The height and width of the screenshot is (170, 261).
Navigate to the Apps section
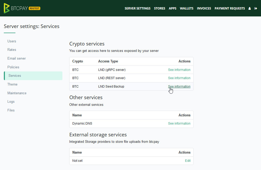click(172, 8)
